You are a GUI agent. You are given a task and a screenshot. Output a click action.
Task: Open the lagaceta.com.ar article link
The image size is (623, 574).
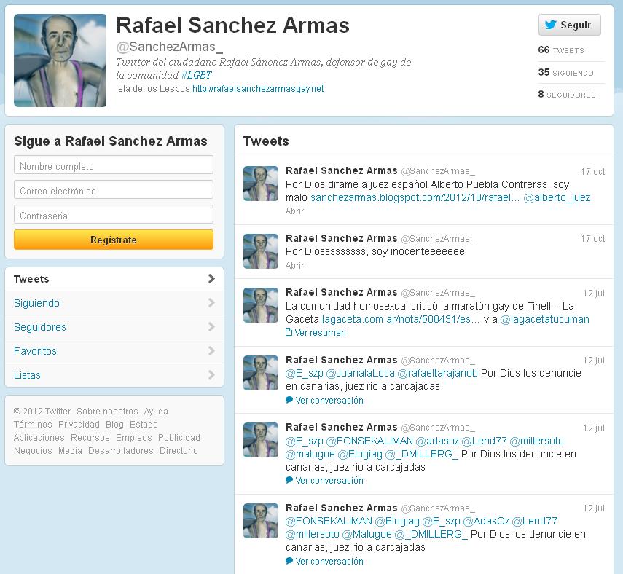(401, 319)
